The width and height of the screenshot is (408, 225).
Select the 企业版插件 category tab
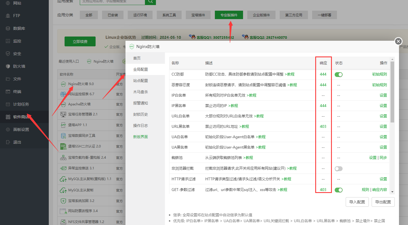[261, 15]
